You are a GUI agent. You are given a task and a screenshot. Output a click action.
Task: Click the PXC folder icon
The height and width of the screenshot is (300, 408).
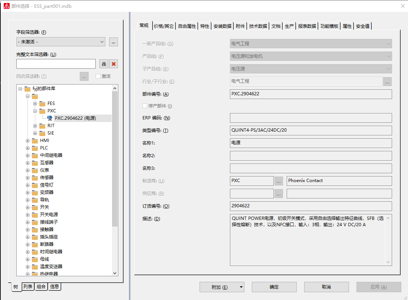[42, 111]
